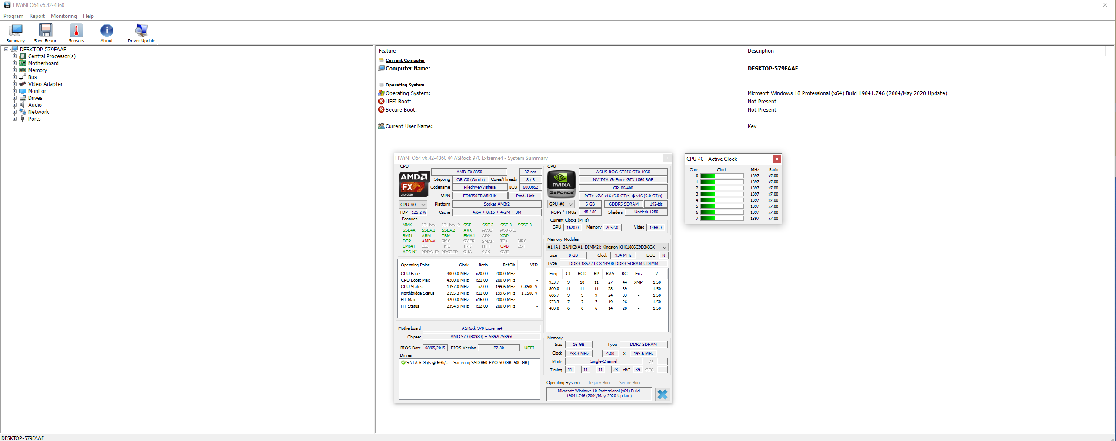Close System Summary with the blue X button
This screenshot has height=441, width=1116.
[662, 394]
